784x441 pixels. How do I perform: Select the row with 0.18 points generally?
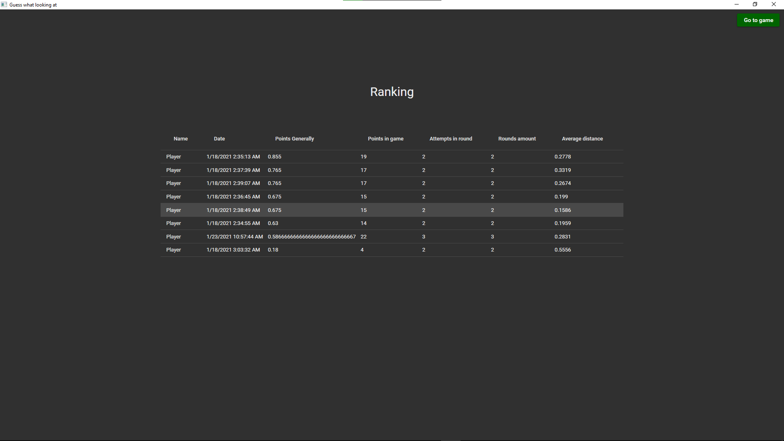coord(273,250)
